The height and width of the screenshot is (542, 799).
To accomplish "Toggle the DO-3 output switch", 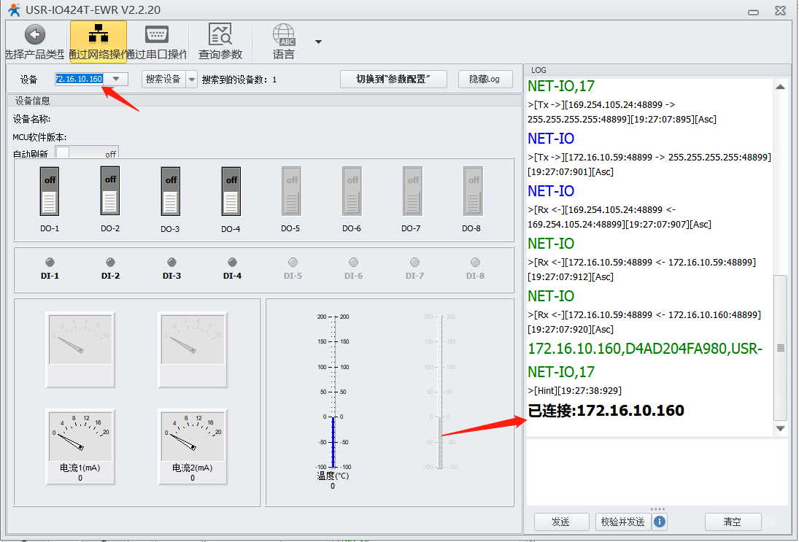I will (171, 192).
